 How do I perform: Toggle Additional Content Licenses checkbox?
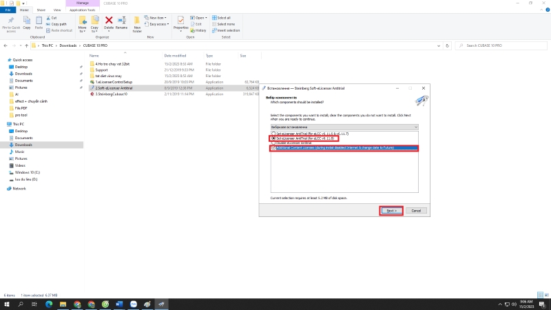273,148
